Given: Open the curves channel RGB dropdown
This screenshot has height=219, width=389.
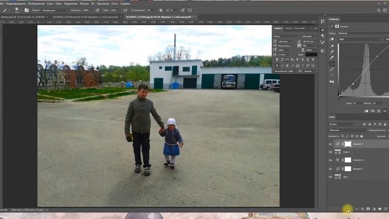Looking at the screenshot, I should click(359, 39).
